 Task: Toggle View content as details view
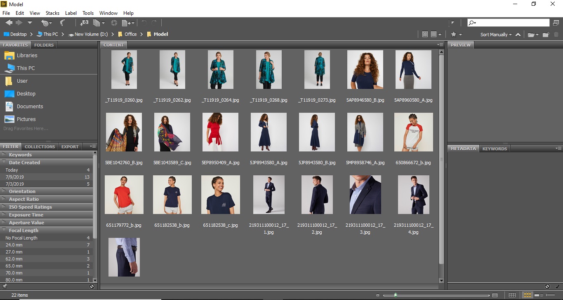click(x=538, y=295)
